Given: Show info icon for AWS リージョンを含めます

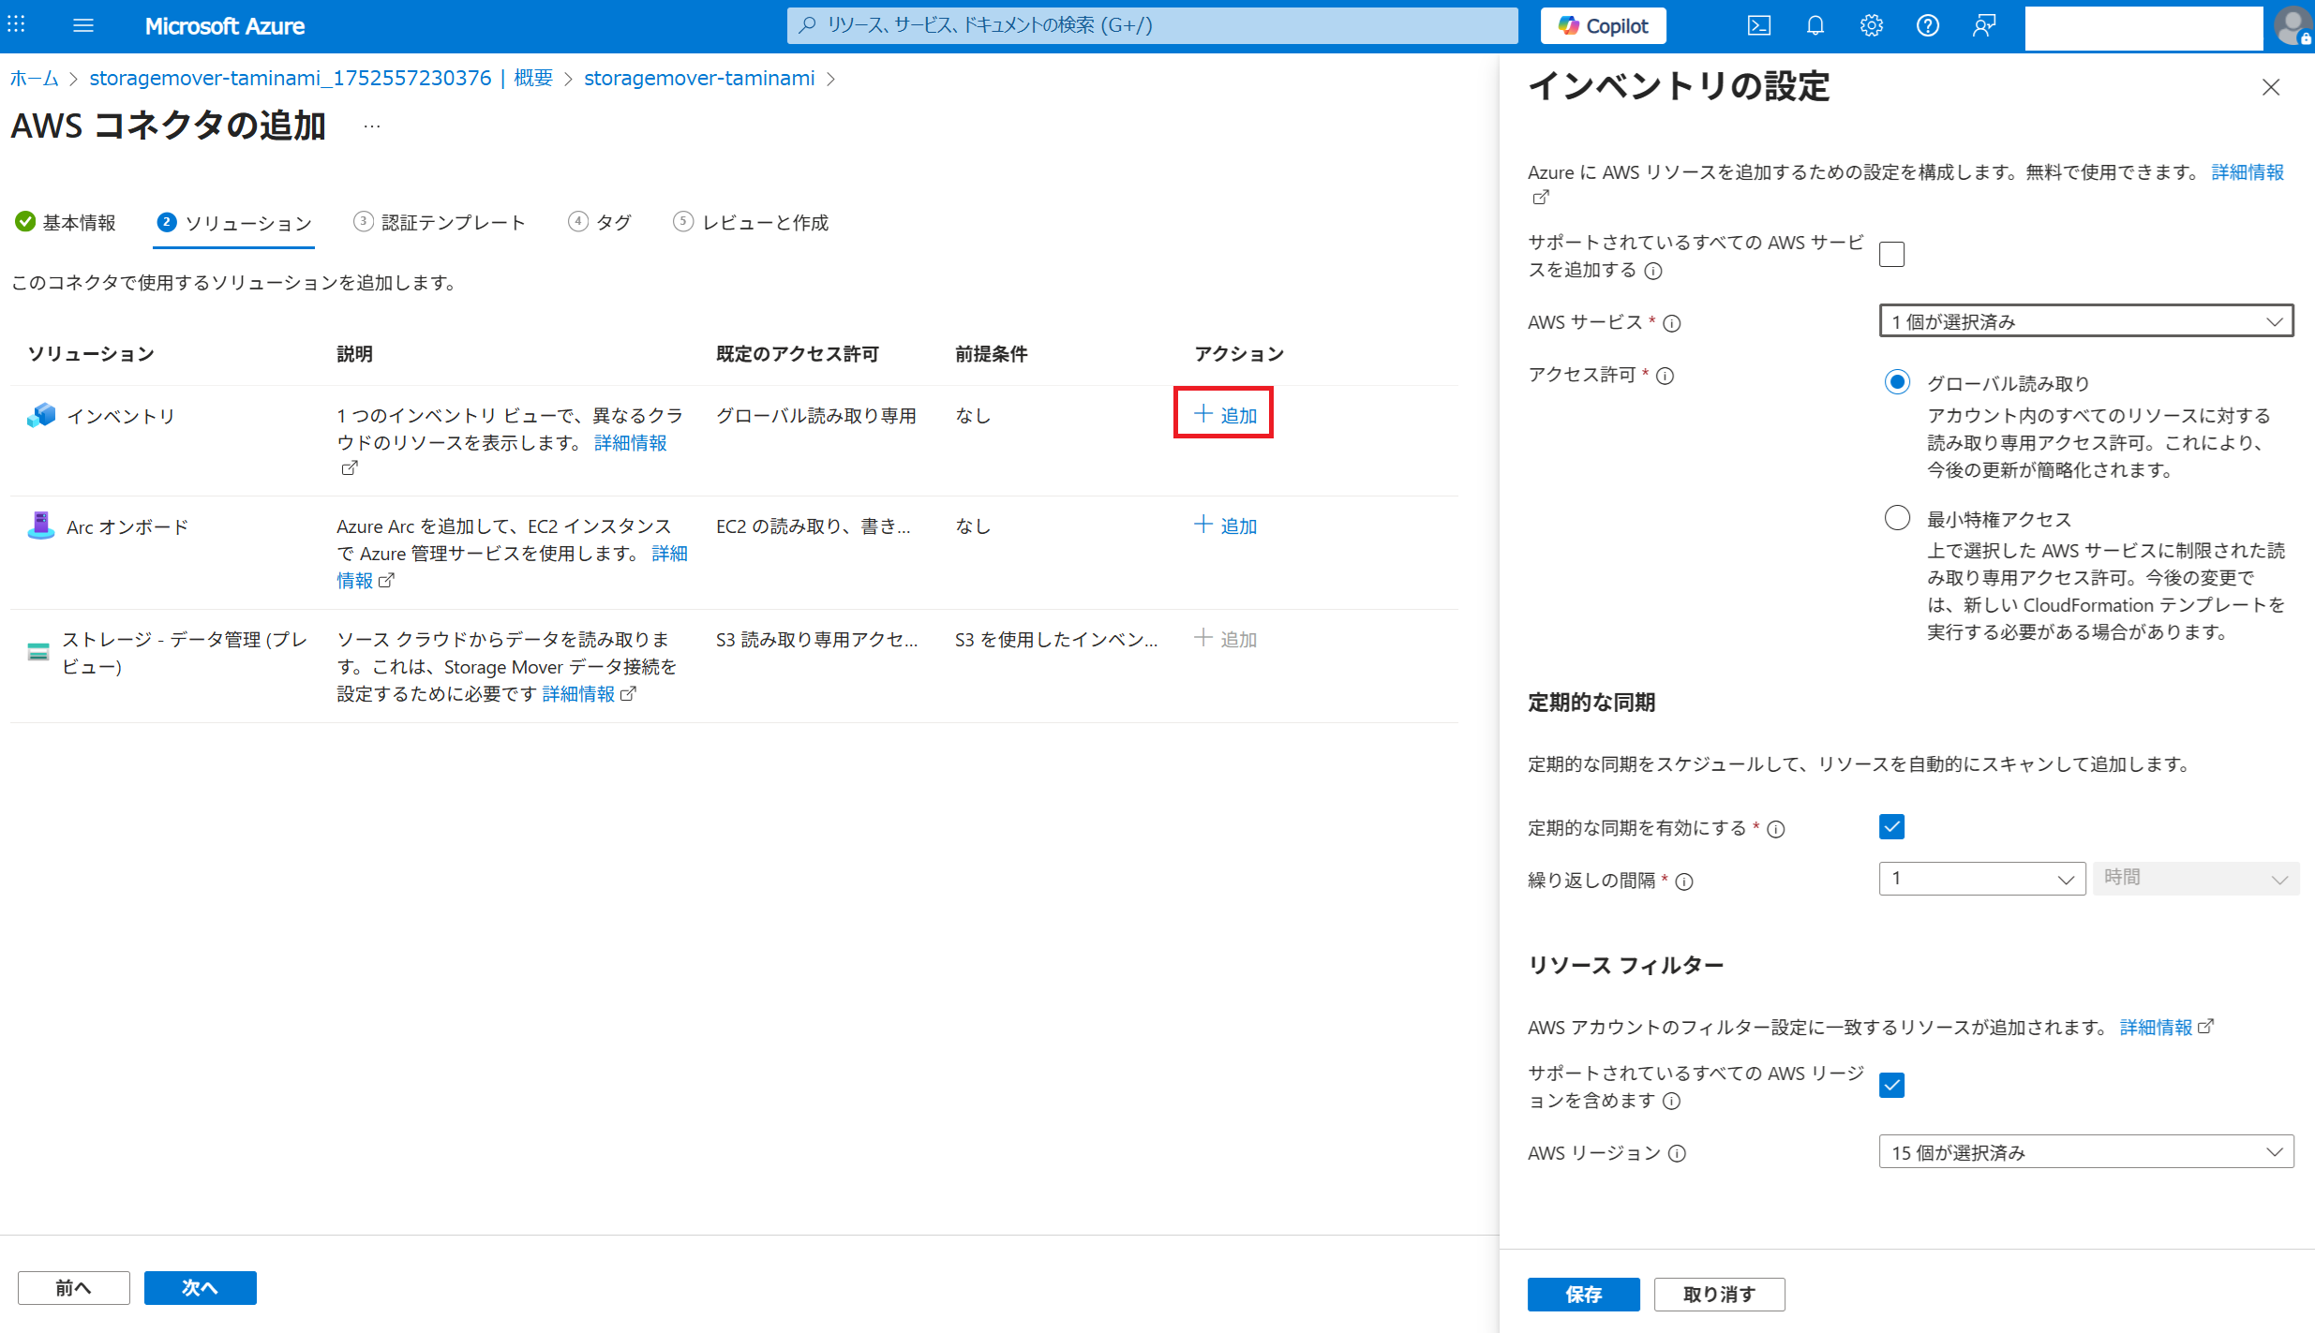Looking at the screenshot, I should coord(1671,1102).
